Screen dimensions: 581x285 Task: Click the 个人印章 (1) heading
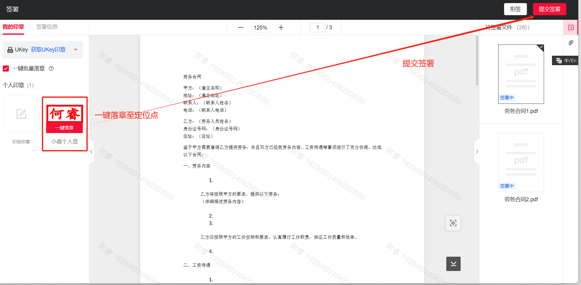tap(18, 85)
